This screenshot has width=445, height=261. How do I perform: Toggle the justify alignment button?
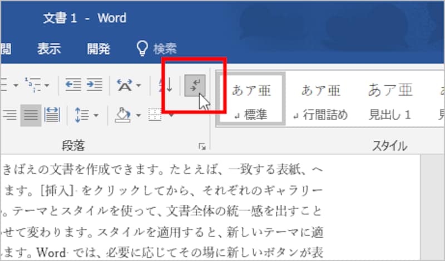click(x=31, y=115)
